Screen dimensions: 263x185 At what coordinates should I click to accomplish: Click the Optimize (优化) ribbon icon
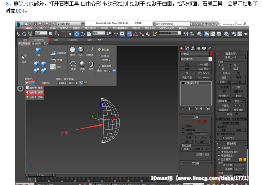53,67
